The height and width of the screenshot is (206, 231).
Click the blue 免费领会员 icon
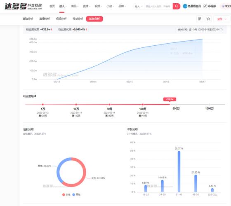click(x=185, y=6)
